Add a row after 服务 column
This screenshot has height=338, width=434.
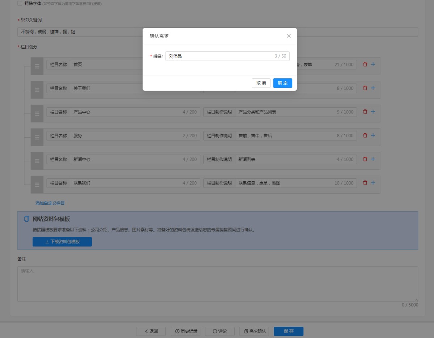click(x=373, y=135)
